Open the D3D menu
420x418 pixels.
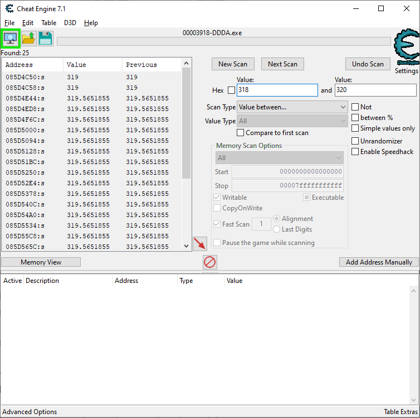70,23
